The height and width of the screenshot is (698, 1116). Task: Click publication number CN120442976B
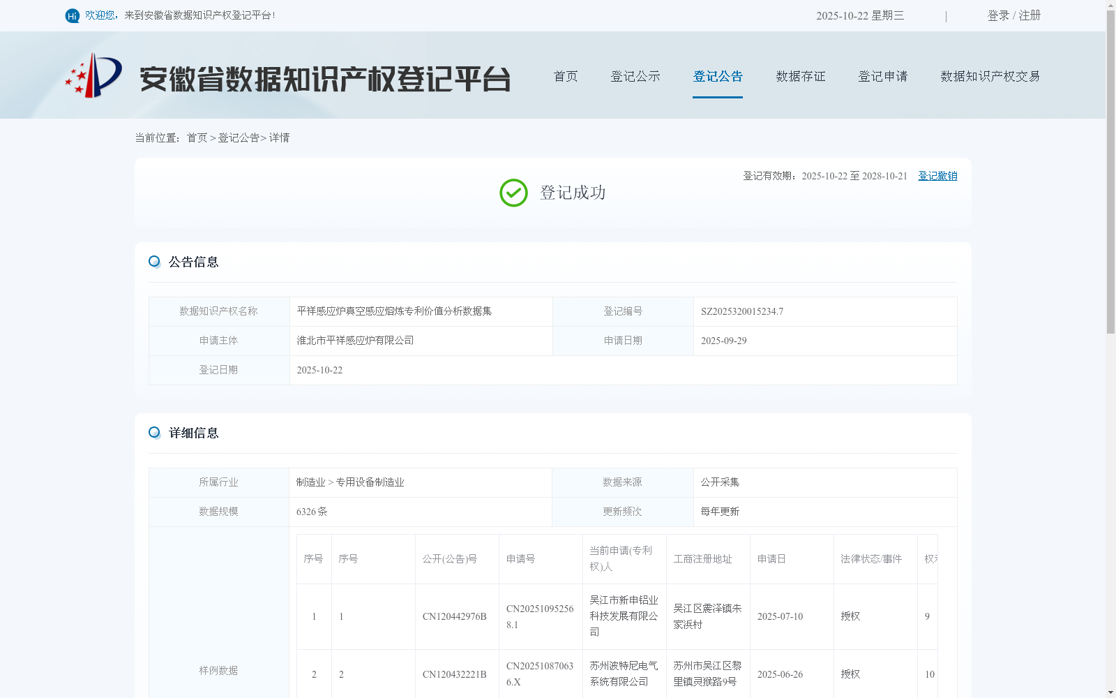pyautogui.click(x=455, y=616)
